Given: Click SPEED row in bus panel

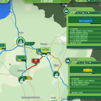Looking at the screenshot, I should coord(85,29).
